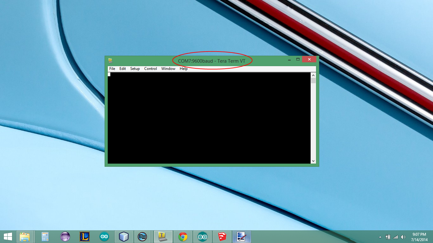Switch to Google Chrome on taskbar

pyautogui.click(x=183, y=237)
